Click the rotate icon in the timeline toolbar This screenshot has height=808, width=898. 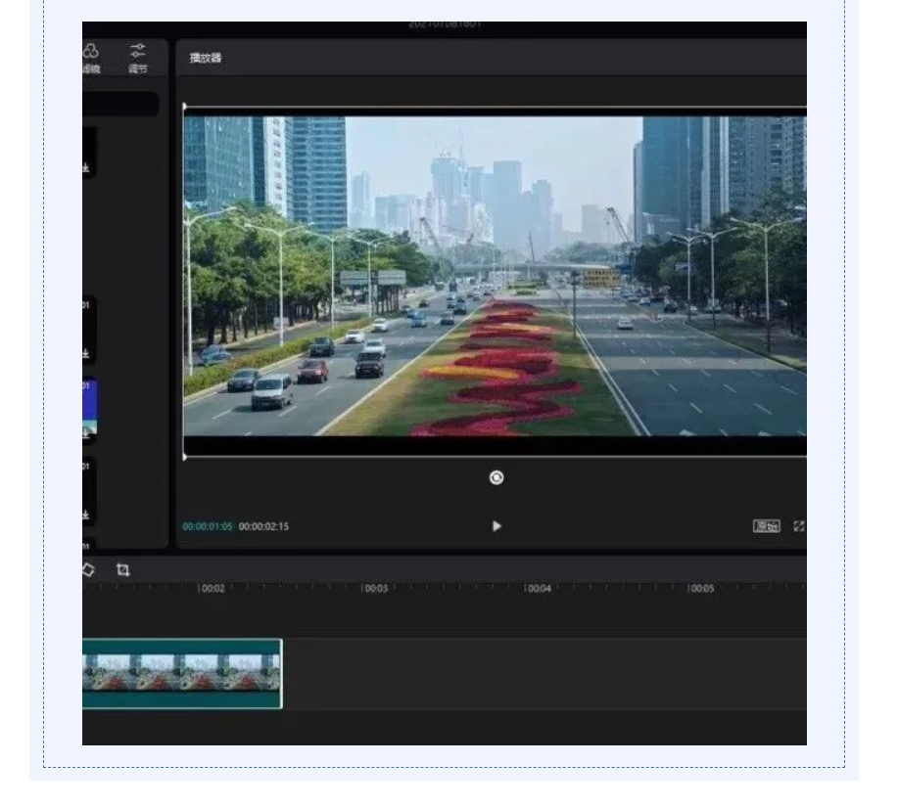[x=88, y=569]
